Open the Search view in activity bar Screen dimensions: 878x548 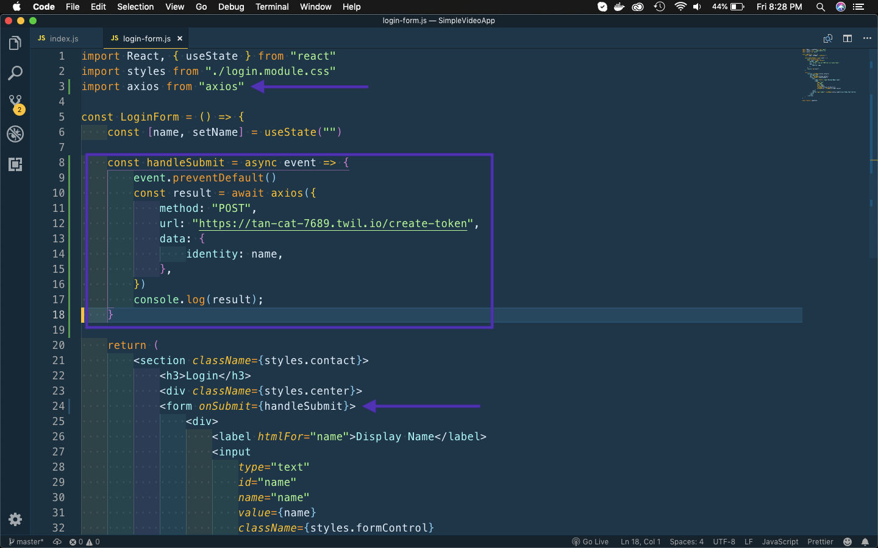click(x=15, y=74)
